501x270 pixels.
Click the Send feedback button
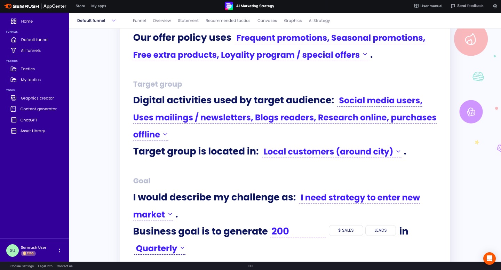click(x=467, y=6)
